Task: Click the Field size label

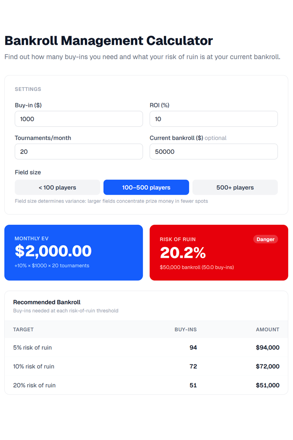Action: 28,172
